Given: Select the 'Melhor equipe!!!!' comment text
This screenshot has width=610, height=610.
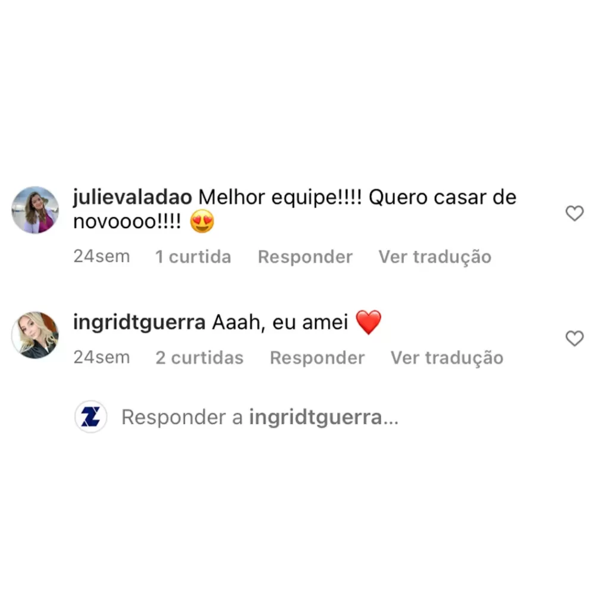Looking at the screenshot, I should (280, 198).
